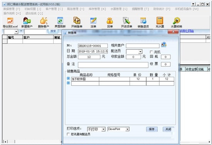Click plus icon on empty product row

[x=68, y=83]
